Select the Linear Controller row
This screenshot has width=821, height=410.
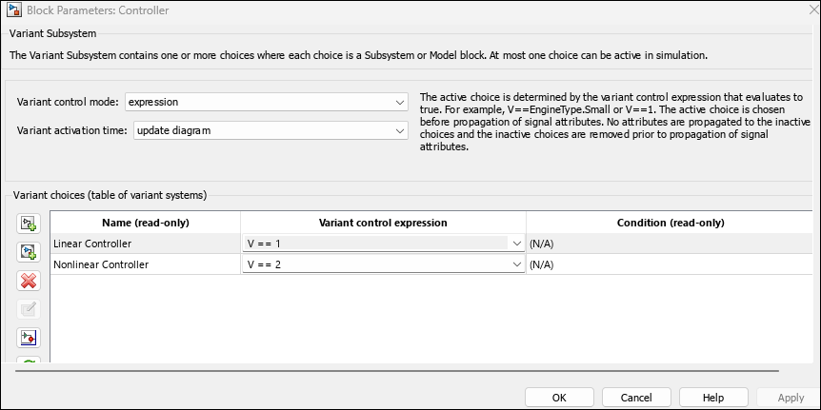coord(143,244)
